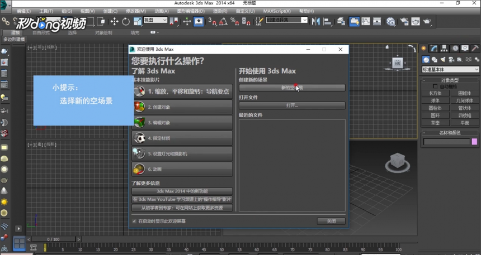Open 3ds Max 2014 中的新功能 link

(x=182, y=191)
